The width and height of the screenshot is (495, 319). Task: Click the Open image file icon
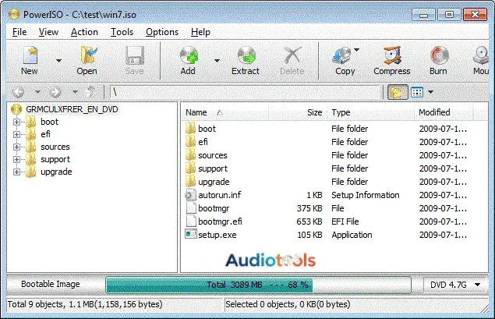[88, 55]
